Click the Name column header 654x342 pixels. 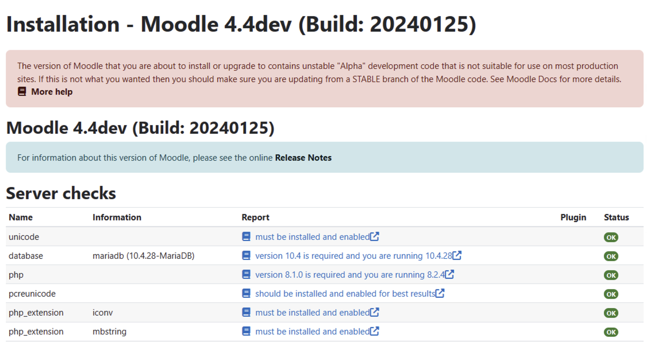[x=21, y=217]
